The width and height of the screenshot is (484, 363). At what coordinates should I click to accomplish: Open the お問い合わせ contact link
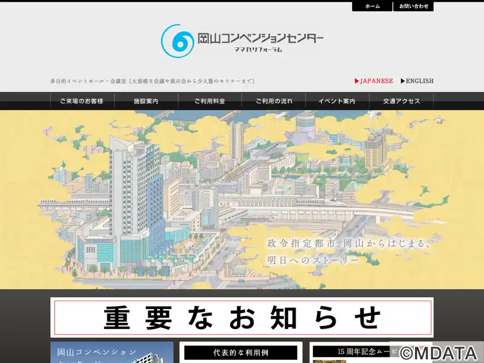[x=413, y=6]
